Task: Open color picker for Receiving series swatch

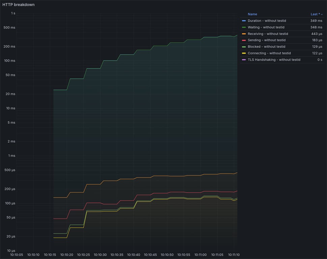Action: (244, 34)
